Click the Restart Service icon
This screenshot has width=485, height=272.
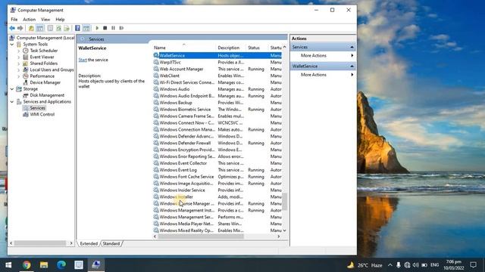point(121,28)
